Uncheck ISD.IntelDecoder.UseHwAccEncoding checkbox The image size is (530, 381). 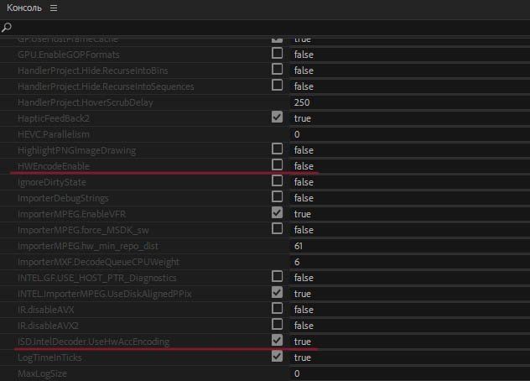tap(278, 341)
